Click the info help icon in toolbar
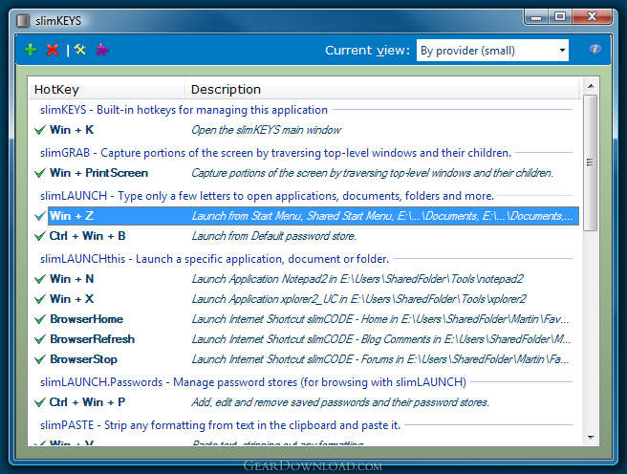 [595, 50]
